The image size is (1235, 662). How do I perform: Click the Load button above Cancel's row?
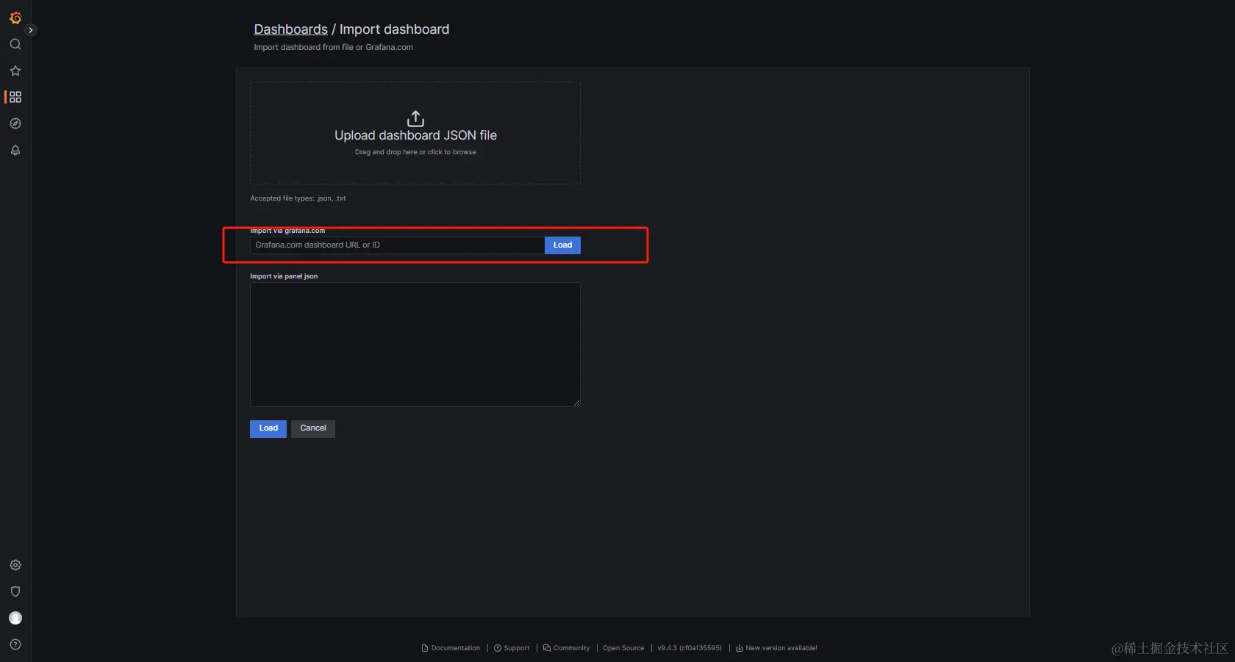[x=268, y=428]
